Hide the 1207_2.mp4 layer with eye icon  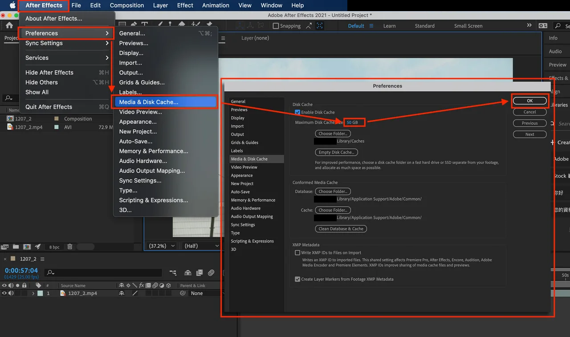pyautogui.click(x=4, y=293)
